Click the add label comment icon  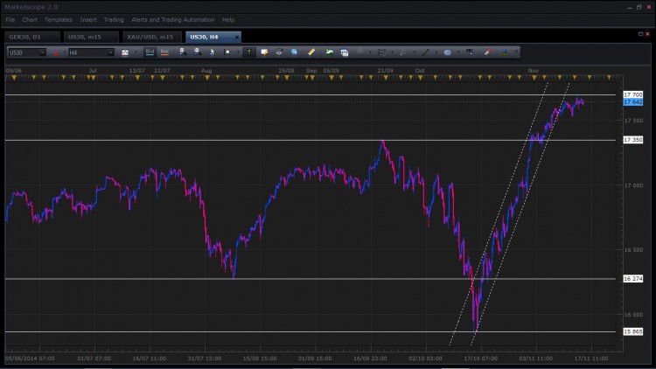[x=264, y=52]
